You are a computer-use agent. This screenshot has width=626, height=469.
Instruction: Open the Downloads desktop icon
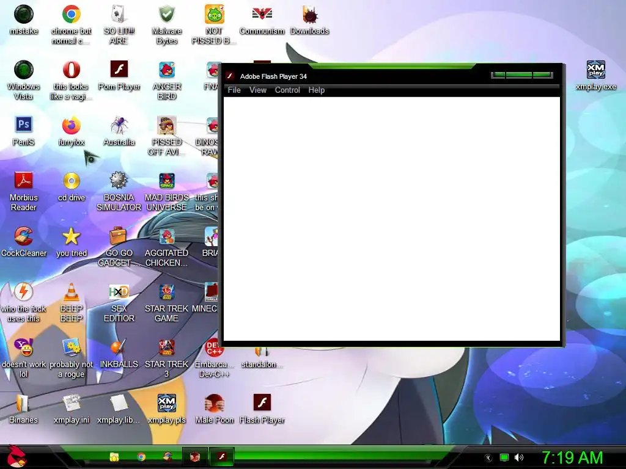pyautogui.click(x=309, y=20)
